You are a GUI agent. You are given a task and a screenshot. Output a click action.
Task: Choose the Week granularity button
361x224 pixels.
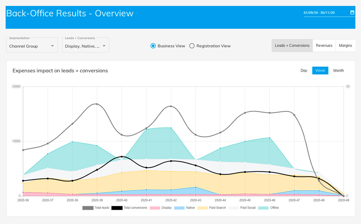pos(320,71)
